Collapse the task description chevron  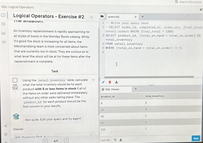coord(93,80)
